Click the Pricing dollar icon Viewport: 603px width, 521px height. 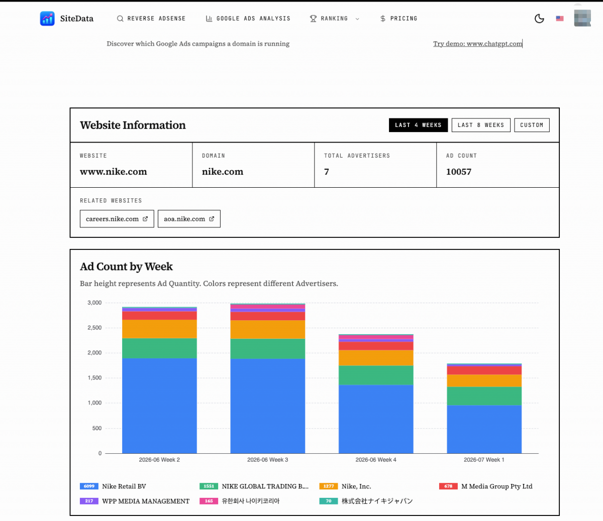coord(383,19)
